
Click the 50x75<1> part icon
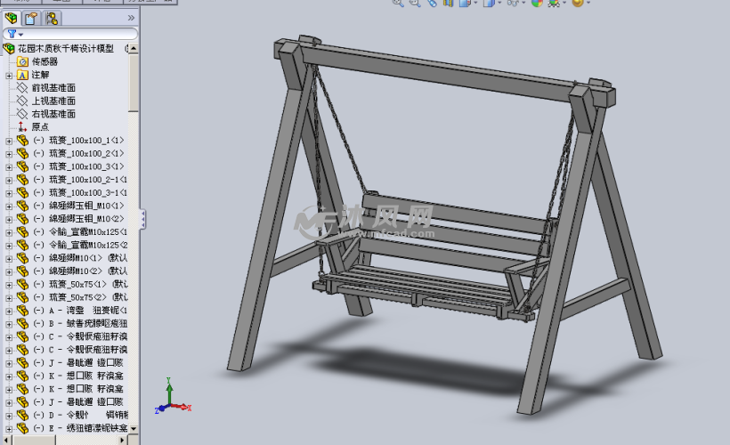pos(22,284)
